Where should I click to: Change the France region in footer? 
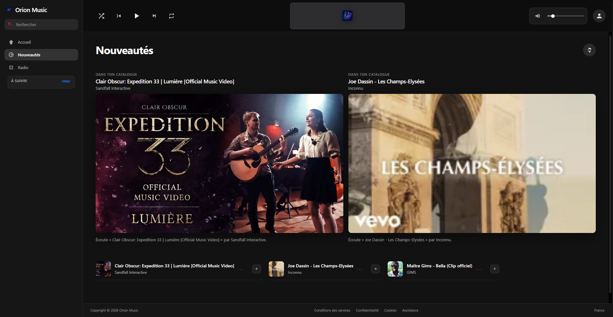pos(599,310)
